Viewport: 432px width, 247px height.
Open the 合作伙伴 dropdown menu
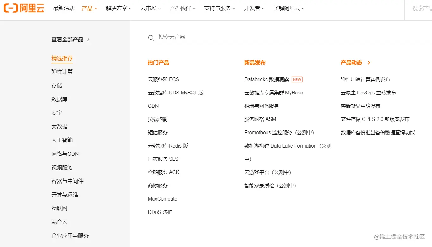[x=183, y=9]
